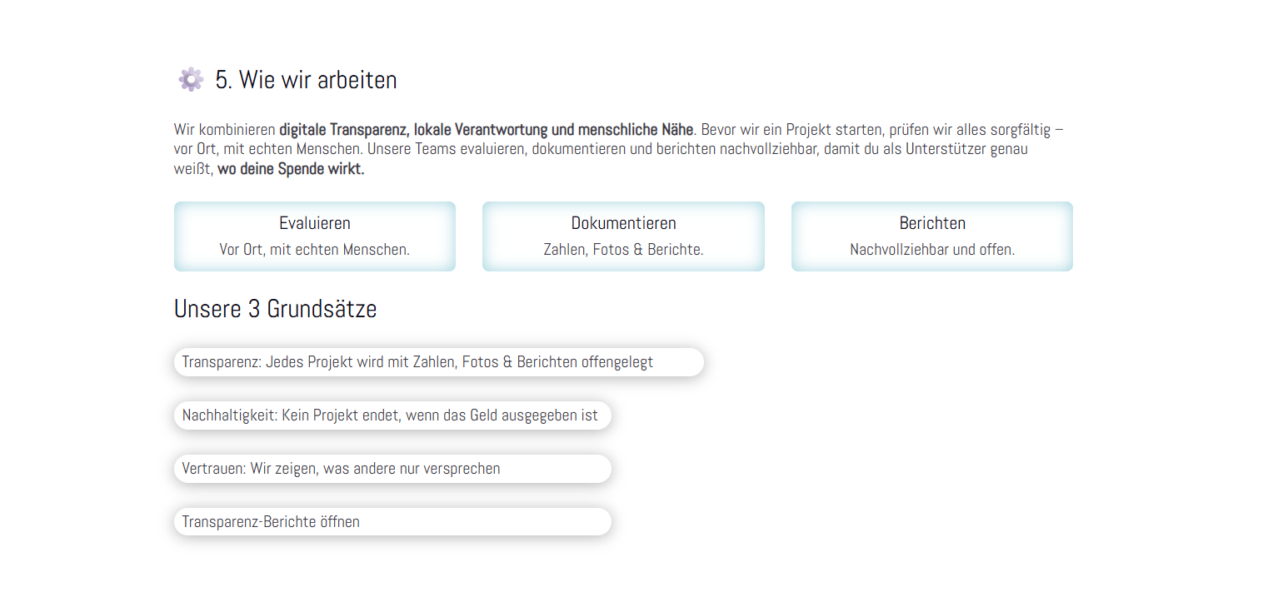
Task: Click "Nachvollziehbar und offen." card subtitle
Action: pyautogui.click(x=932, y=249)
